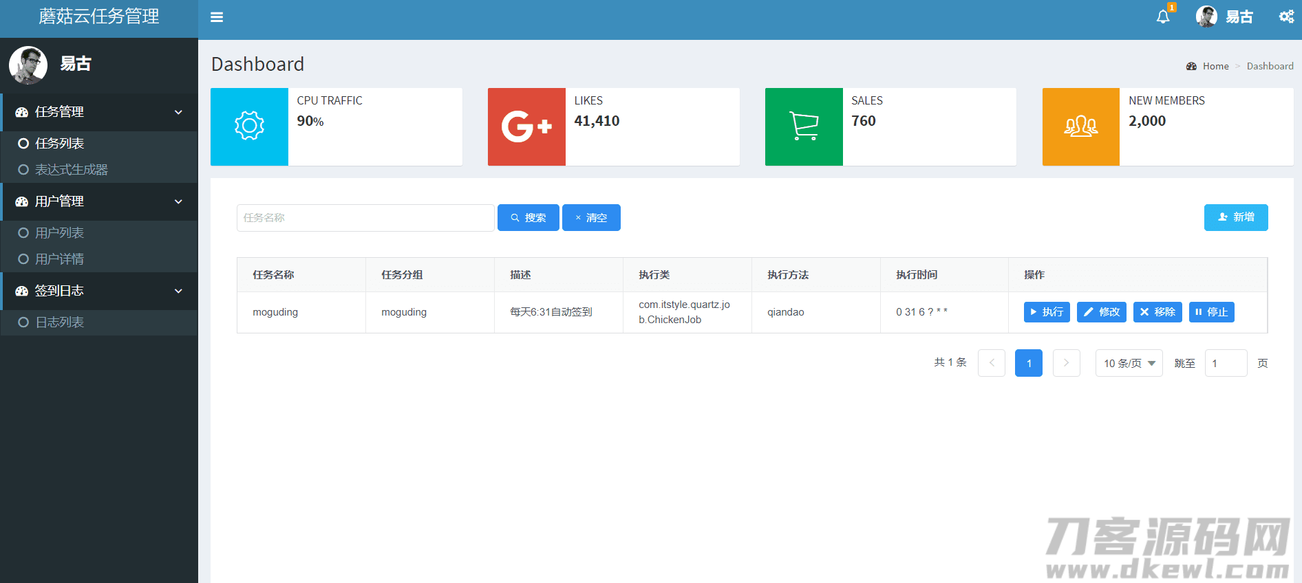1302x583 pixels.
Task: Click the user avatar in top header
Action: tap(1206, 16)
